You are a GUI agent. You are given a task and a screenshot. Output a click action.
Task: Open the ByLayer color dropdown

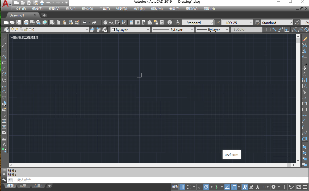(130, 30)
